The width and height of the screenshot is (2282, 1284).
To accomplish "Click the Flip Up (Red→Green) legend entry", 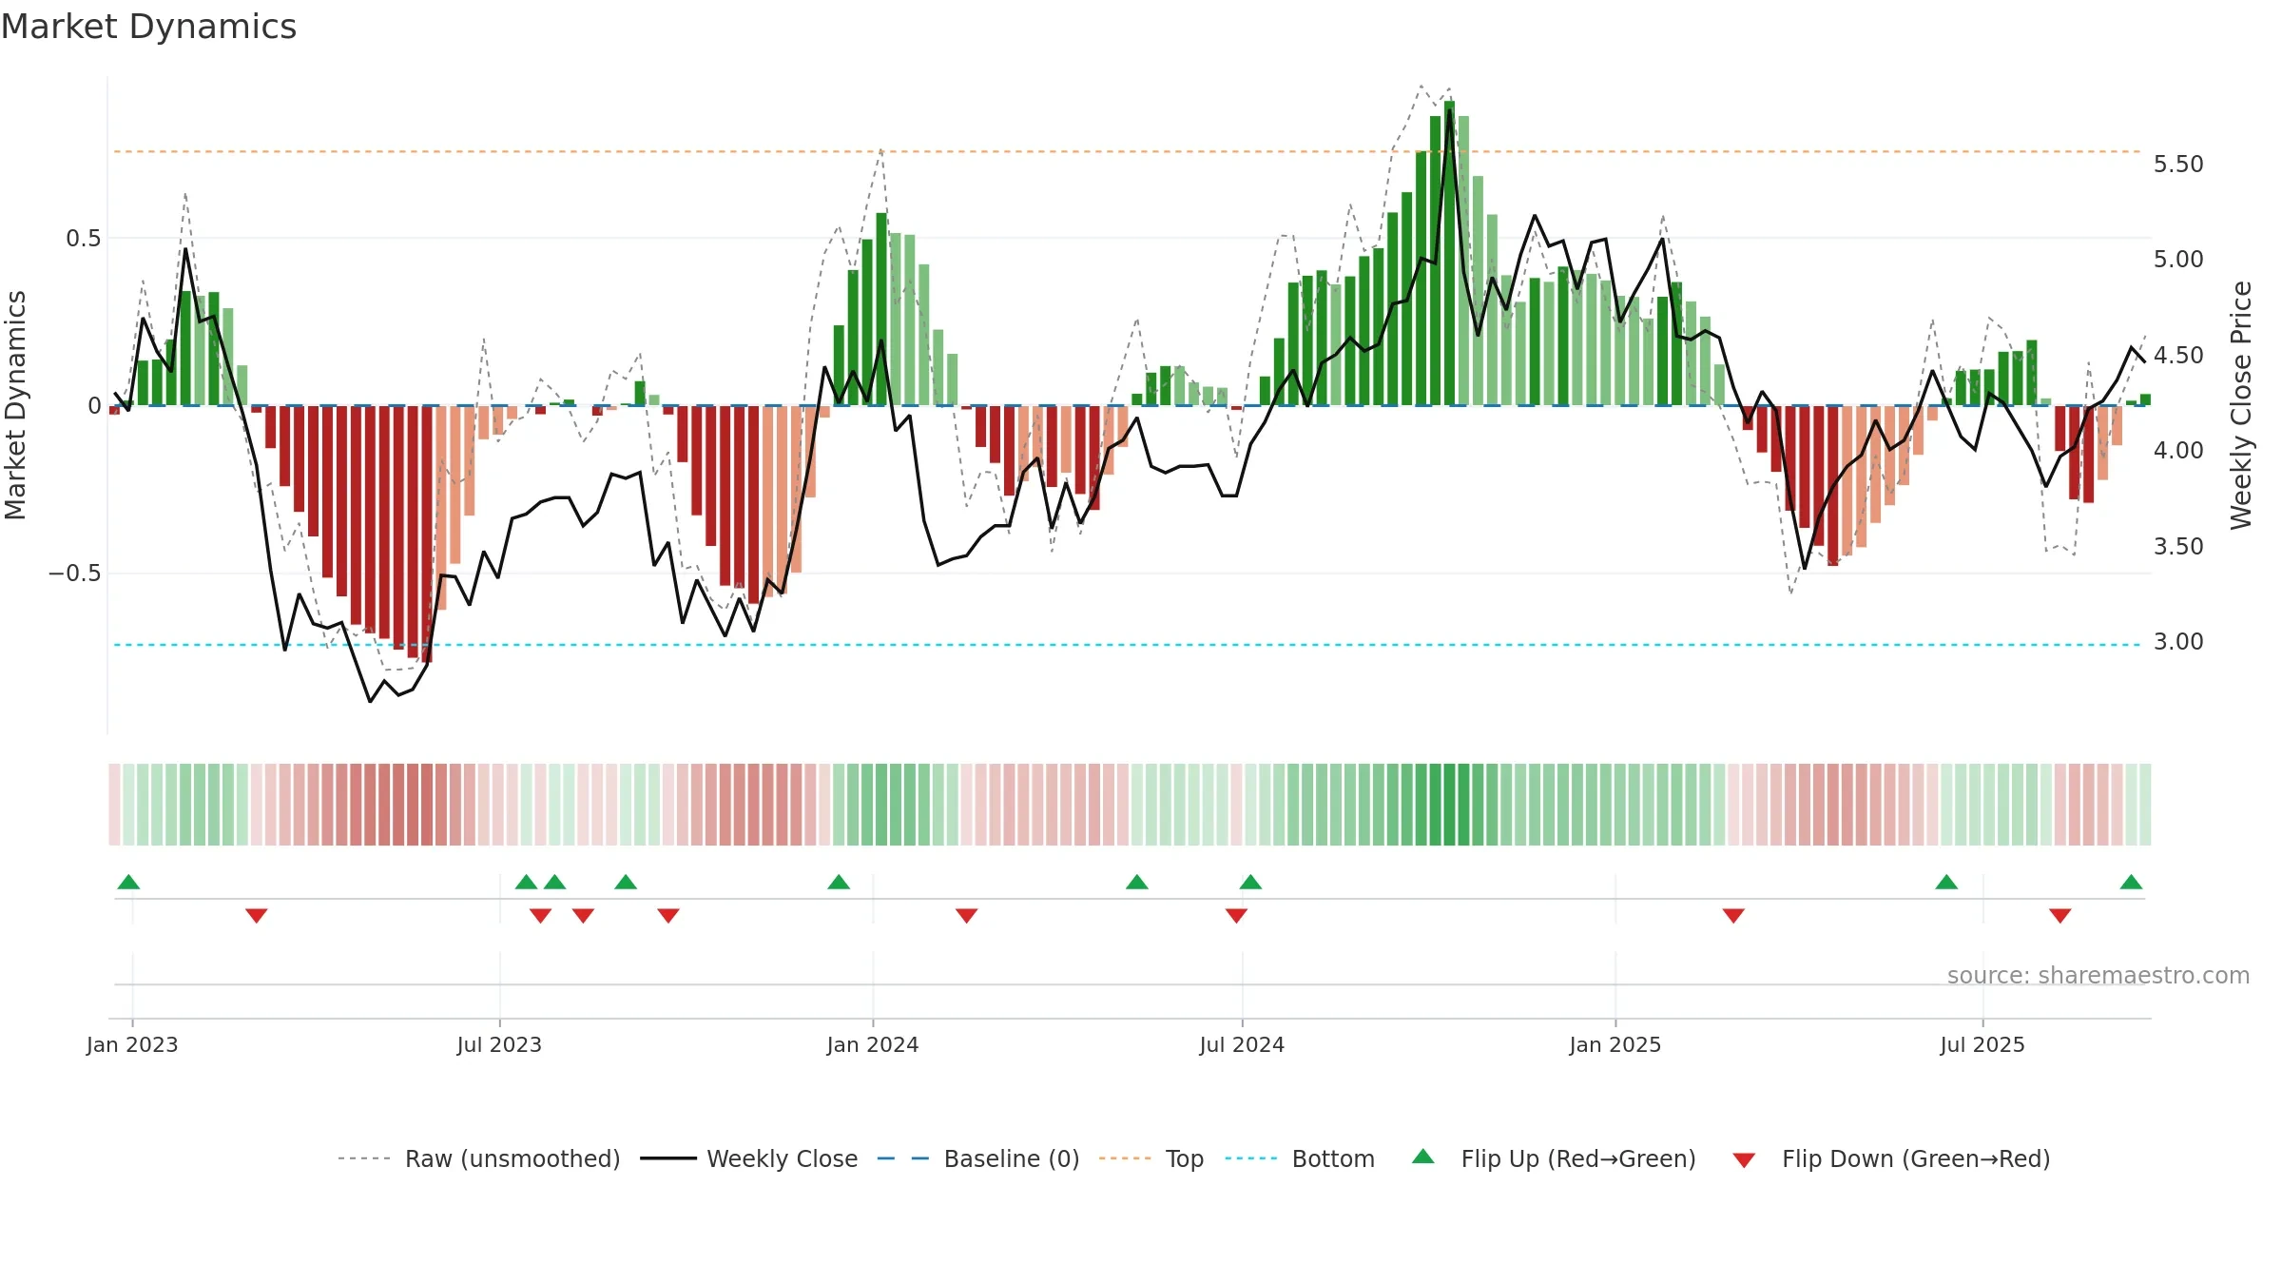I will (1554, 1158).
